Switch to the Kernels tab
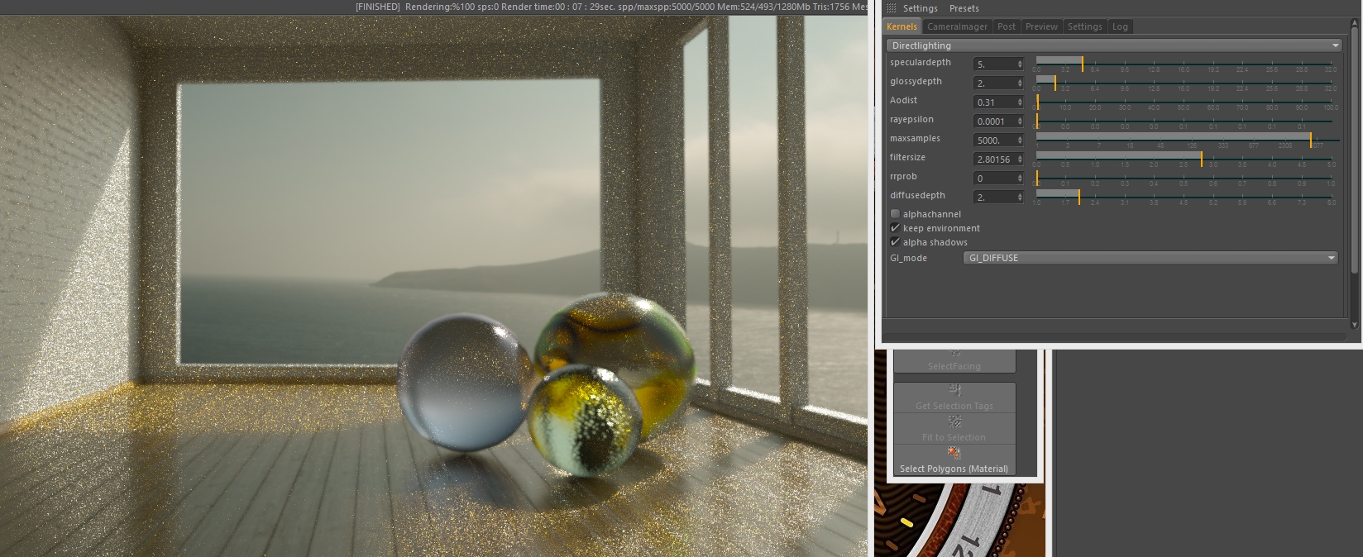The height and width of the screenshot is (557, 1363). coord(901,26)
